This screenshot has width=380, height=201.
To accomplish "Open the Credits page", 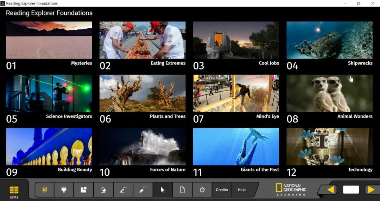I will 222,190.
